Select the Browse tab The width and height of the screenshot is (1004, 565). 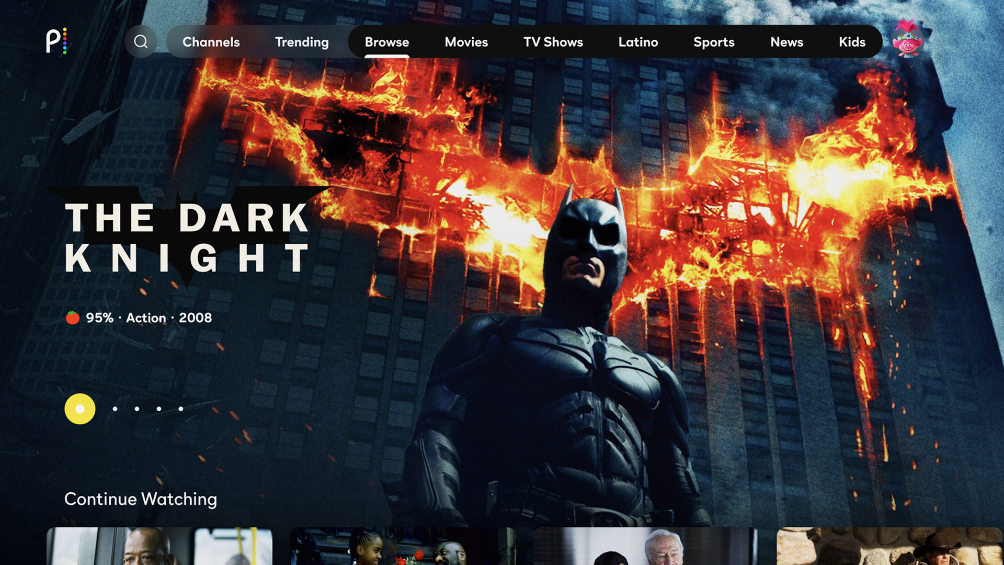(x=387, y=42)
